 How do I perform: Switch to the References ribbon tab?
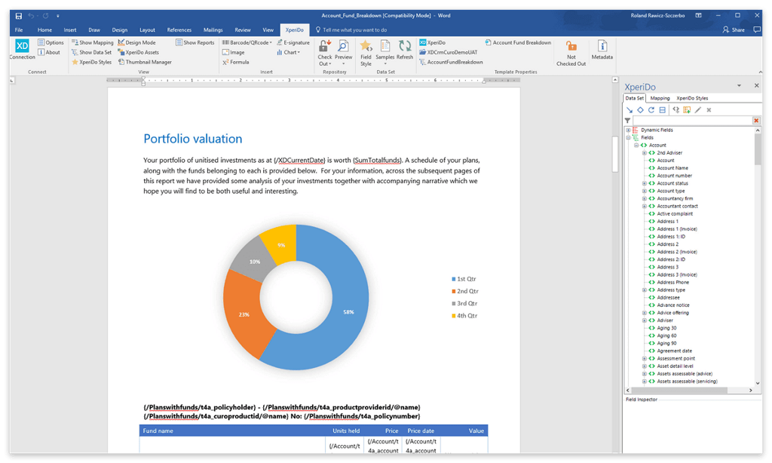point(179,29)
